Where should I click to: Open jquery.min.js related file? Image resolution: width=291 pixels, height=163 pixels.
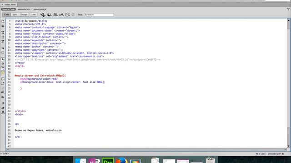40,9
